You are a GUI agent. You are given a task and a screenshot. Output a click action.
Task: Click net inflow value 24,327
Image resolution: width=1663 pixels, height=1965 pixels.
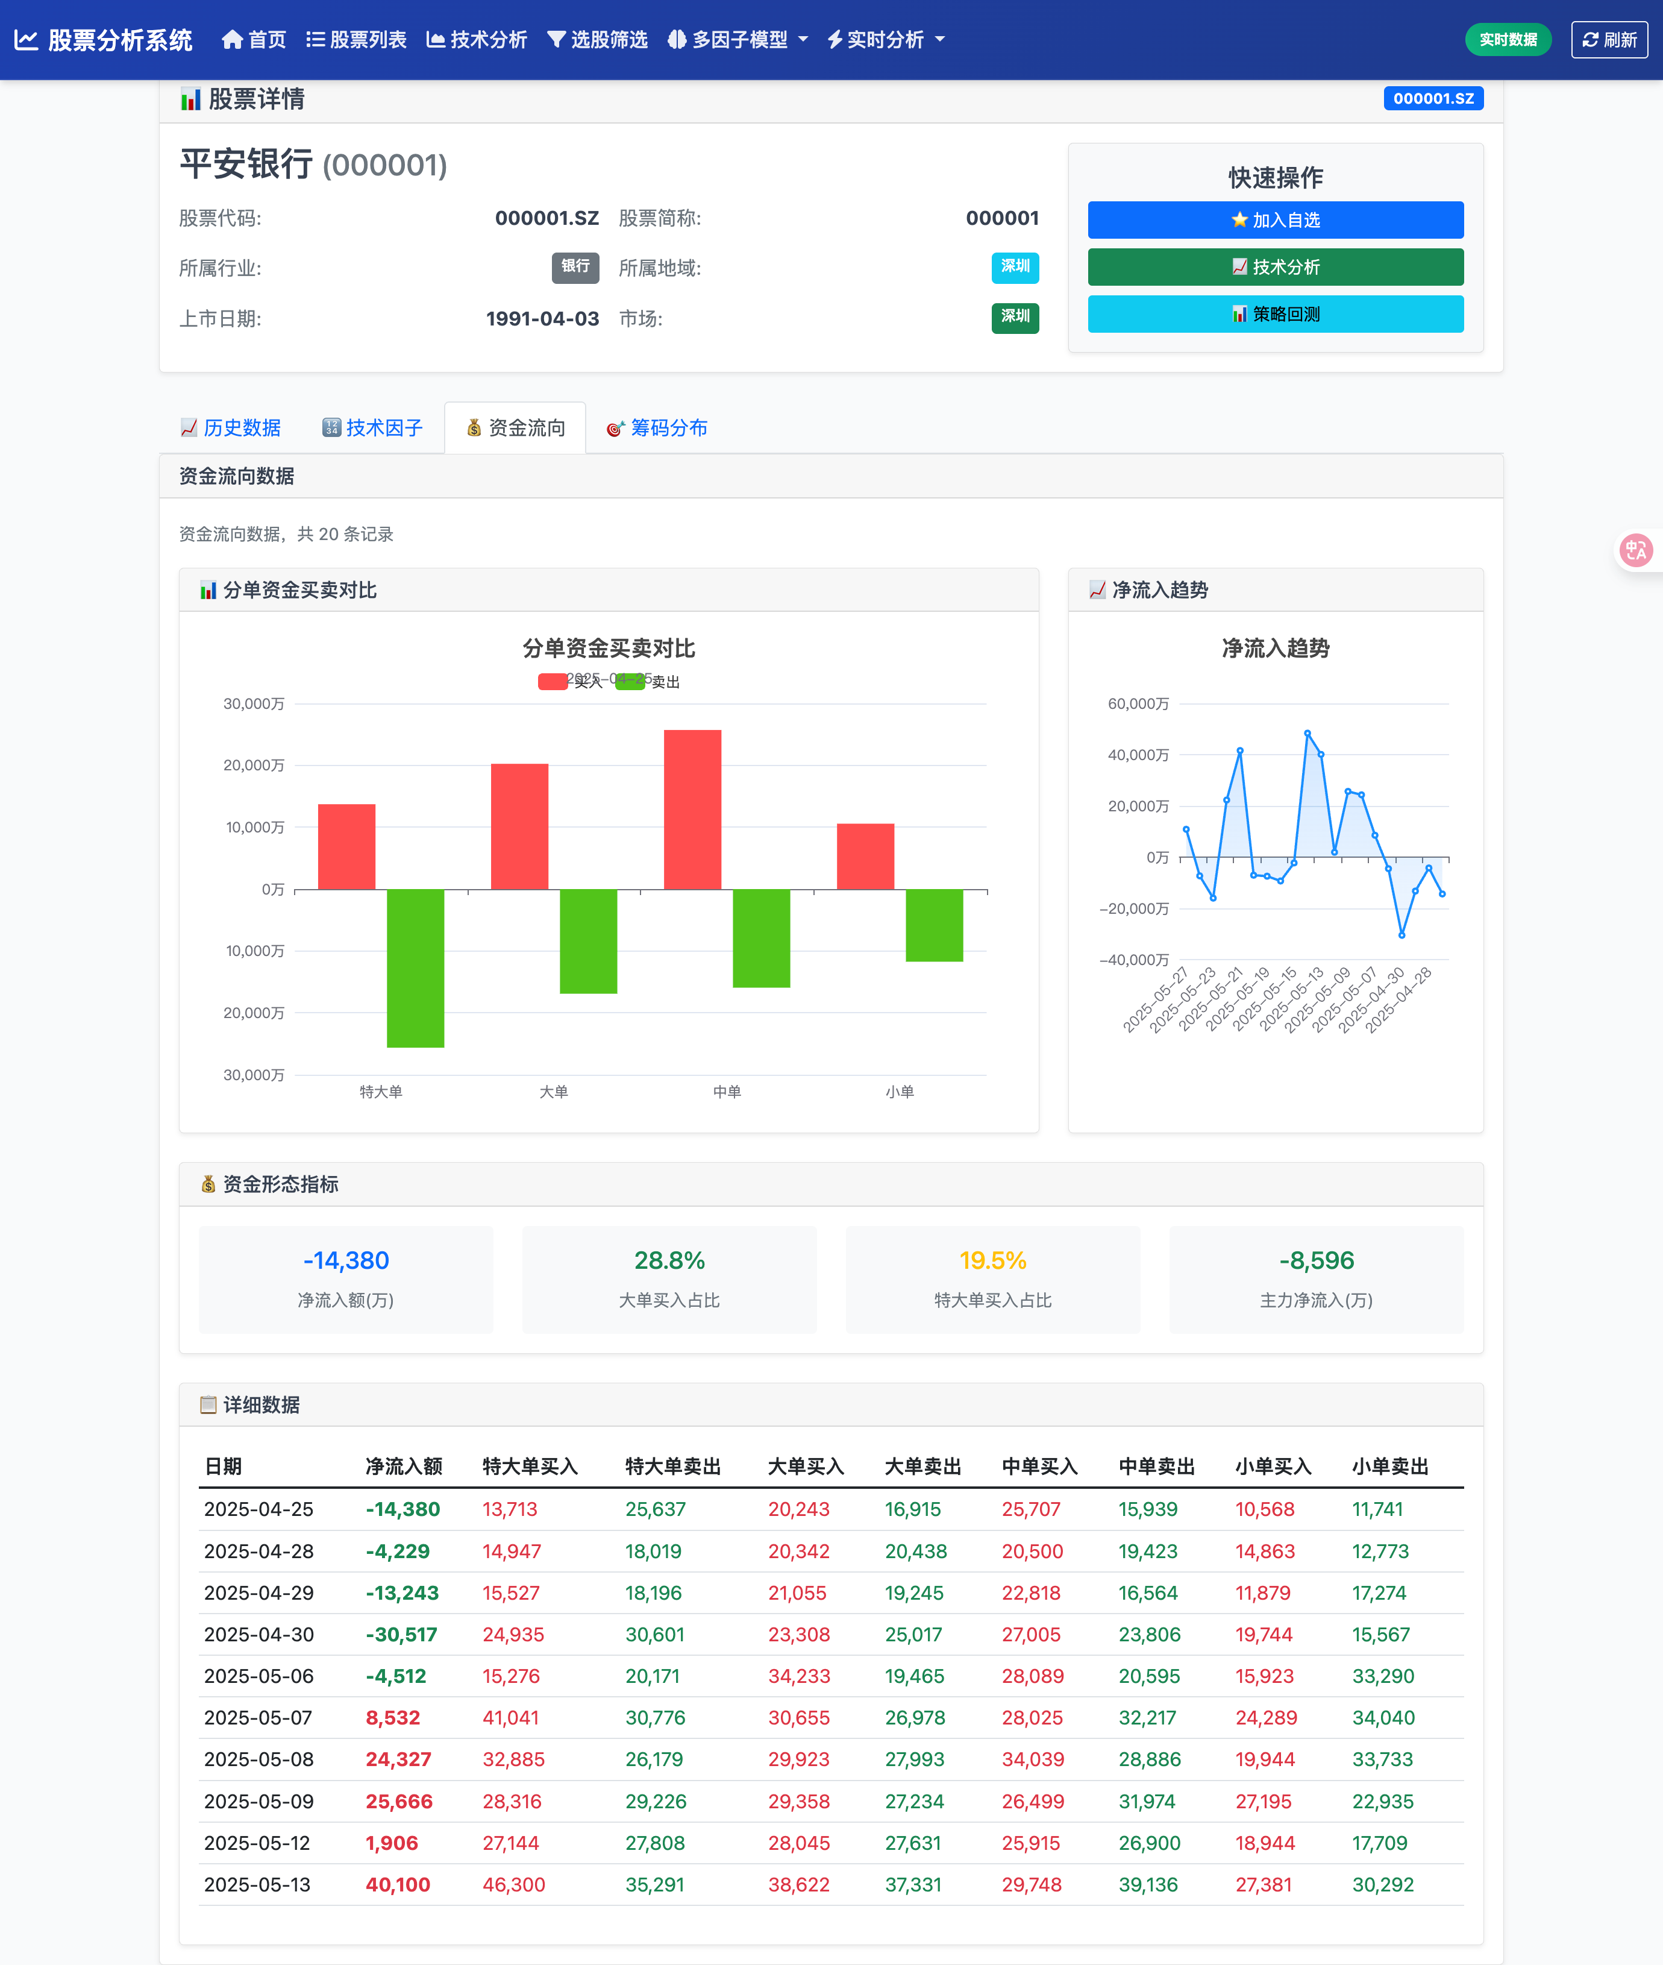point(399,1759)
